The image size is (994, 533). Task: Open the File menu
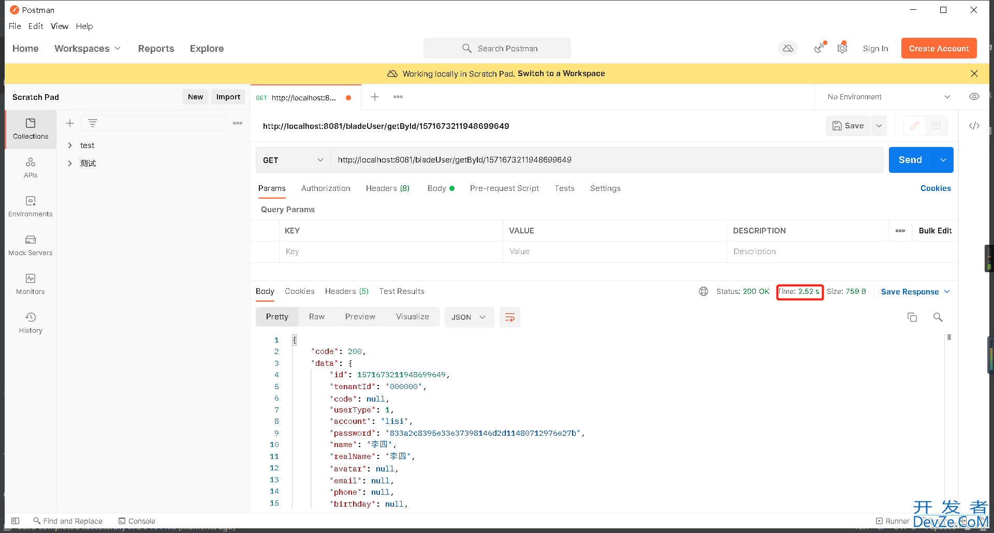(15, 26)
